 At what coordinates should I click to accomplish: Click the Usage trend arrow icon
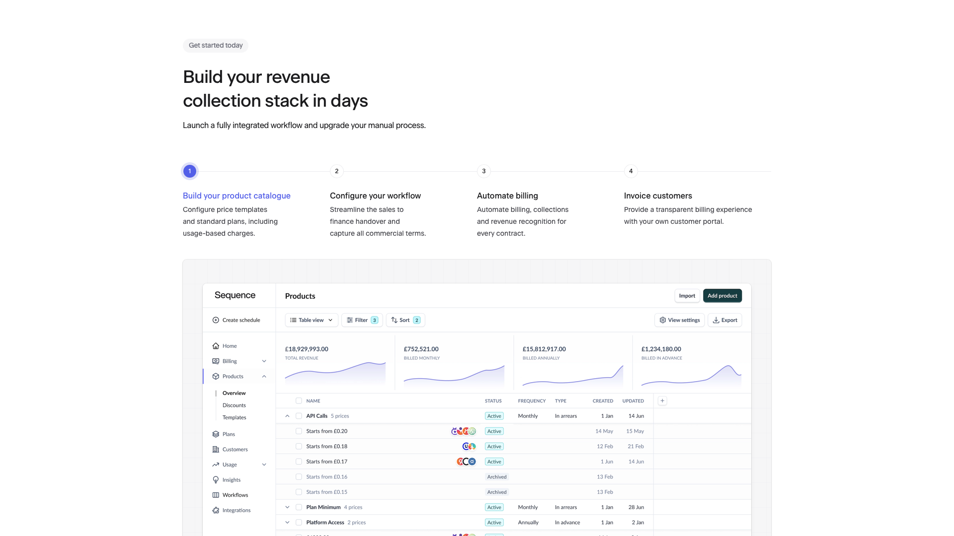(x=216, y=465)
